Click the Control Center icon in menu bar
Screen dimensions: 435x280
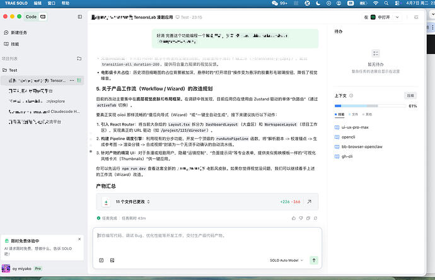[x=397, y=3]
